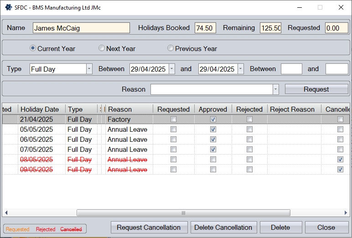The height and width of the screenshot is (238, 352).
Task: Choose the Current Year radio button
Action: click(x=33, y=48)
